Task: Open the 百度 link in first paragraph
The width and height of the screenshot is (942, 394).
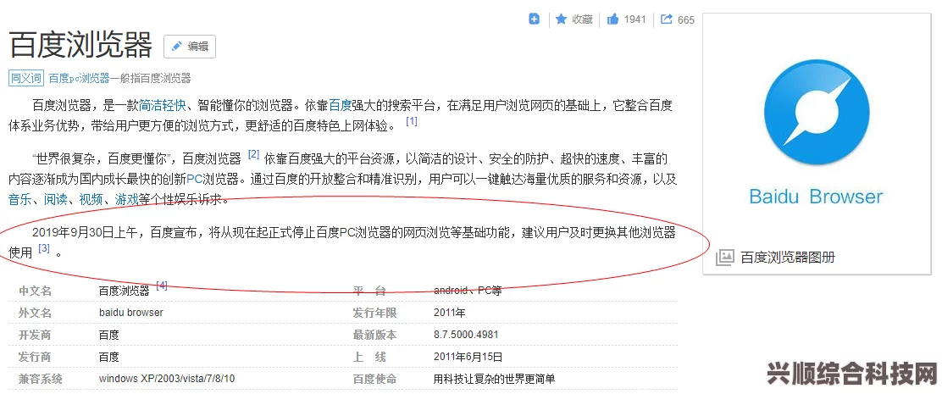Action: click(x=340, y=106)
